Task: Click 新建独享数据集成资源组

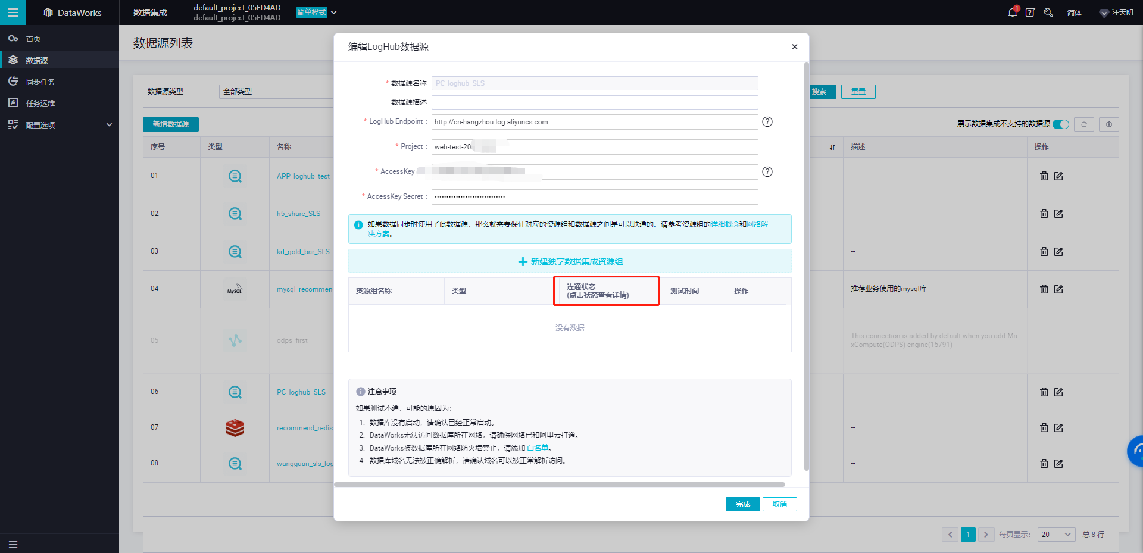Action: point(570,261)
